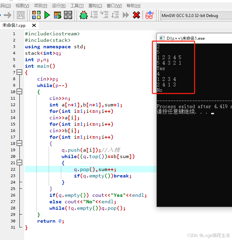
Task: Click the 'int main()' line
Action: (x=40, y=66)
